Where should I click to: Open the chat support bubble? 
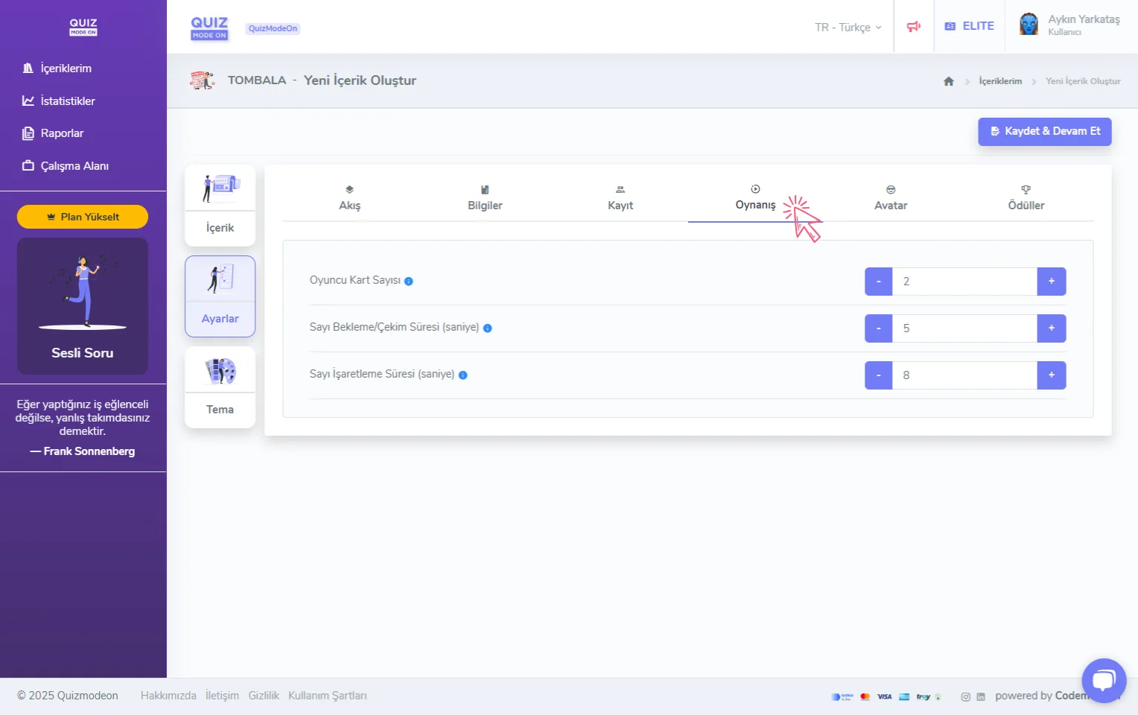(1104, 680)
